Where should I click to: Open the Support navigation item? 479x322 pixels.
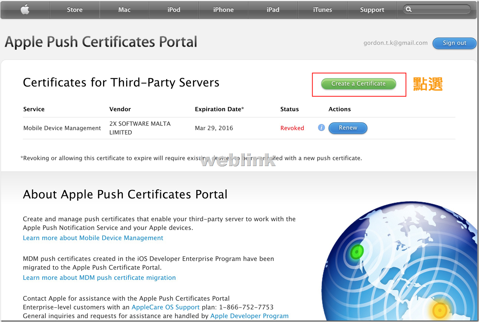point(372,10)
